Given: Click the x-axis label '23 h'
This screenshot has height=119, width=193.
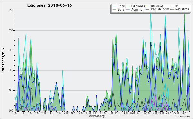Looking at the screenshot, I should pos(183,113).
